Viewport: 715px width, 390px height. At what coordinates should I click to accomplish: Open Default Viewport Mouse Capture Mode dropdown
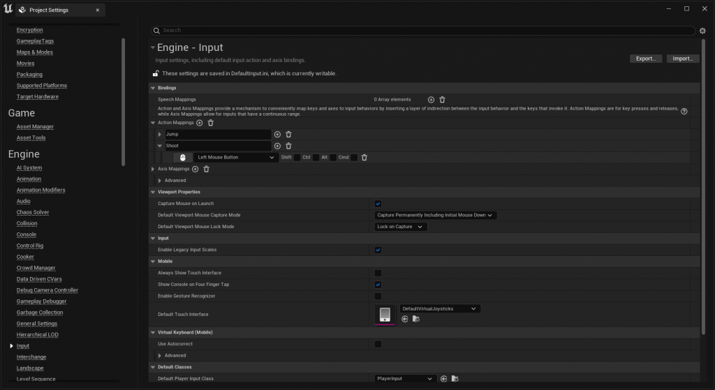436,215
